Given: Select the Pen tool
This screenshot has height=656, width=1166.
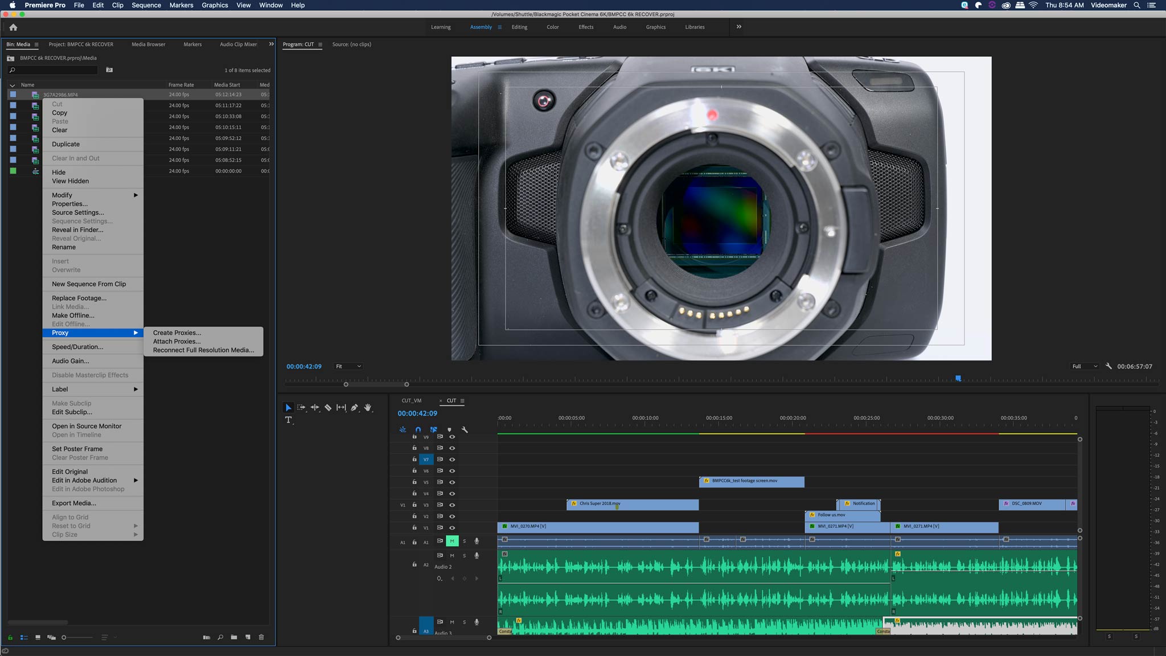Looking at the screenshot, I should [354, 408].
